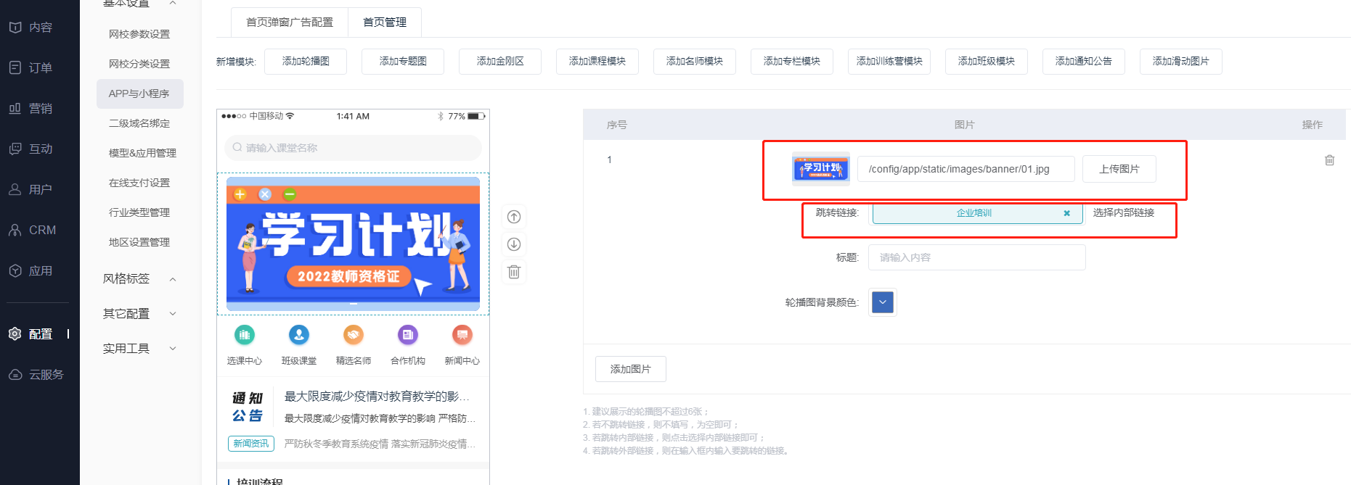The height and width of the screenshot is (485, 1351).
Task: Remove the 企业培训 link with x icon
Action: [x=1066, y=213]
